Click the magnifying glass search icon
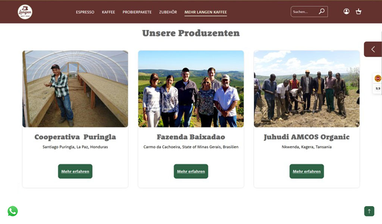This screenshot has height=224, width=382. [322, 11]
